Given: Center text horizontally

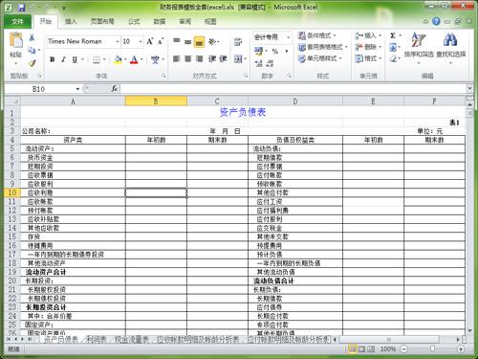Looking at the screenshot, I should pos(188,59).
